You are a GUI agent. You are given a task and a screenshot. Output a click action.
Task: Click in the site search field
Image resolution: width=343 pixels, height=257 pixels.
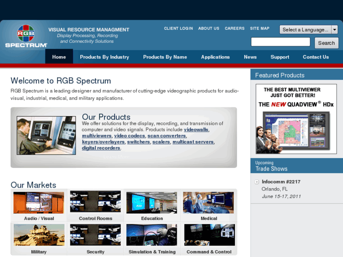point(280,42)
